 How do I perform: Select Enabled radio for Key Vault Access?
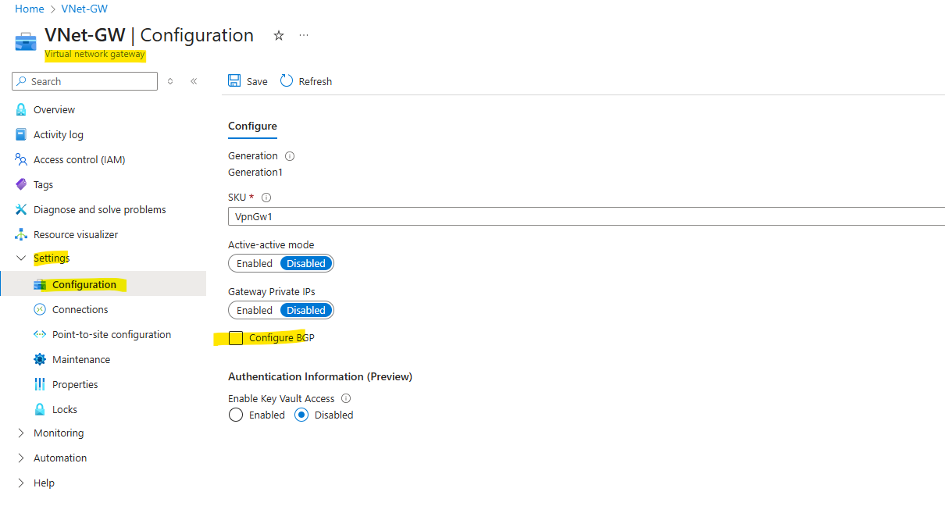(235, 415)
